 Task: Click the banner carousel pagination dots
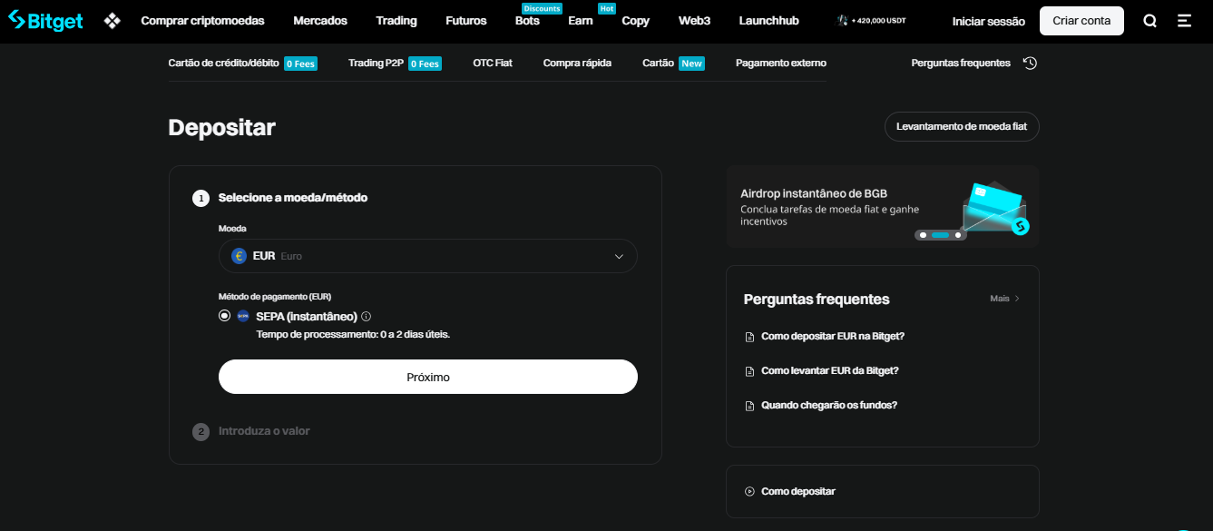pyautogui.click(x=940, y=235)
